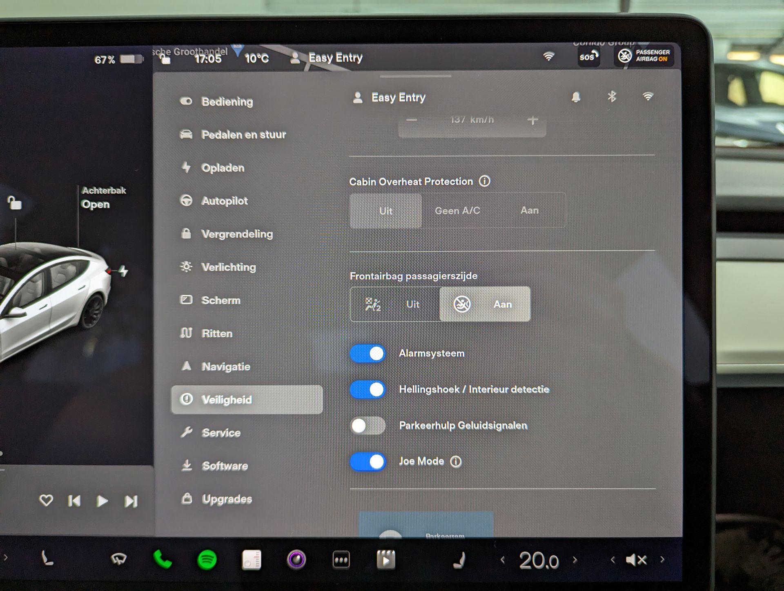The height and width of the screenshot is (591, 784).
Task: Open the Software menu item
Action: tap(224, 466)
